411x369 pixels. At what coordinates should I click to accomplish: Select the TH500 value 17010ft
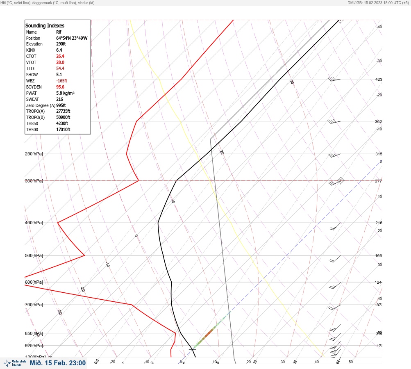(x=63, y=130)
